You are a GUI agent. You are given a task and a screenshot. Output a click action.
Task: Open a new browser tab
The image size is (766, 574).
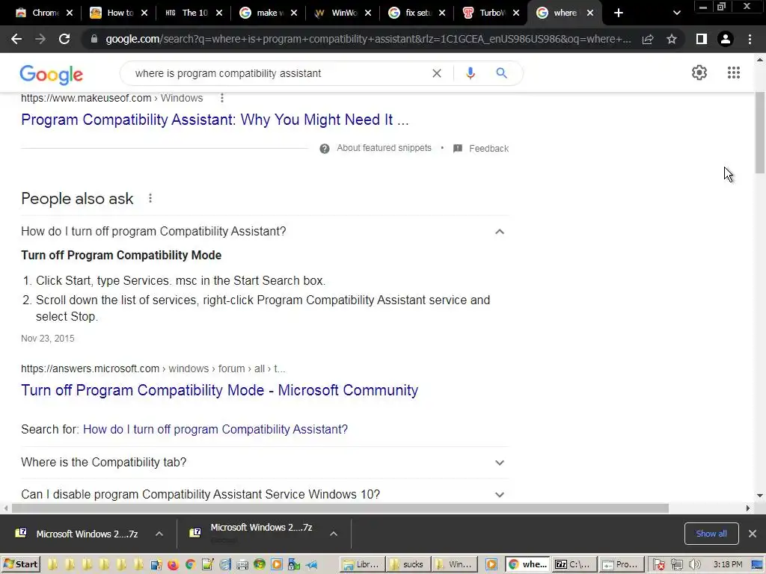[619, 13]
